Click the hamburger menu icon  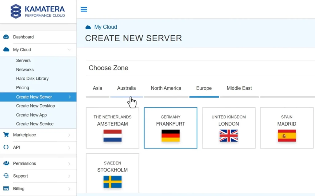pos(84,9)
